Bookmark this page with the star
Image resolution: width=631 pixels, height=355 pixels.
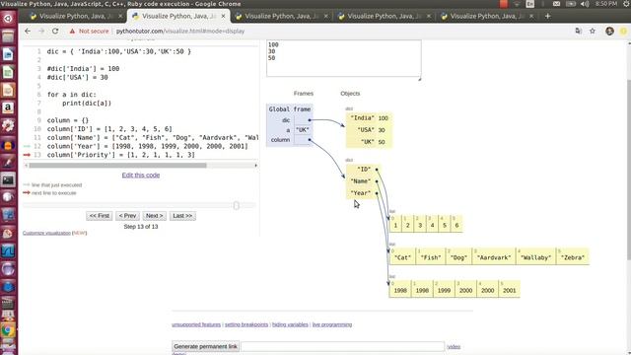(593, 31)
